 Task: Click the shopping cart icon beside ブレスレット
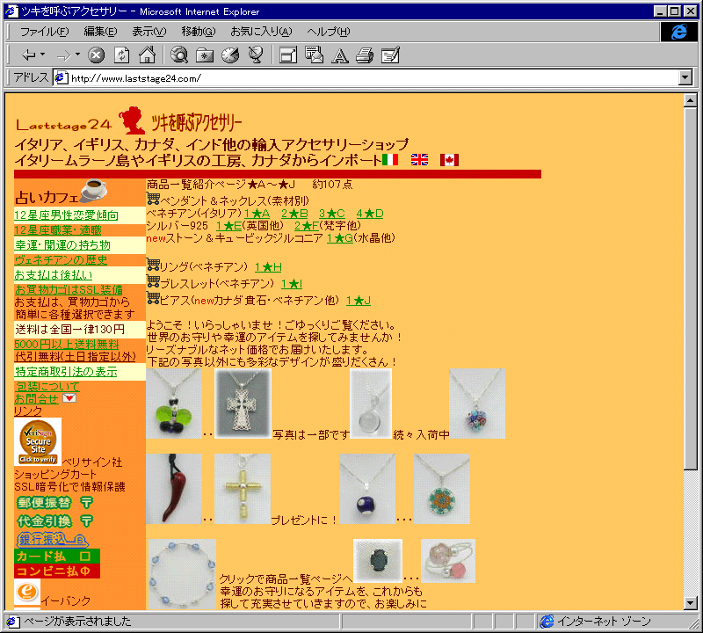point(153,281)
